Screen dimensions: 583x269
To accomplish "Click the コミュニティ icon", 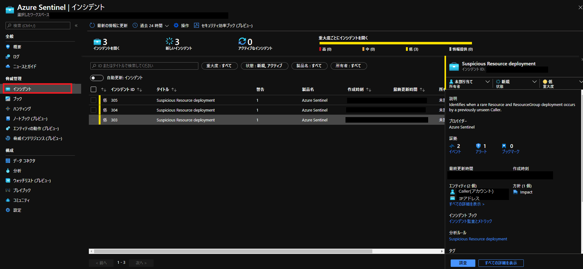I will pyautogui.click(x=8, y=200).
